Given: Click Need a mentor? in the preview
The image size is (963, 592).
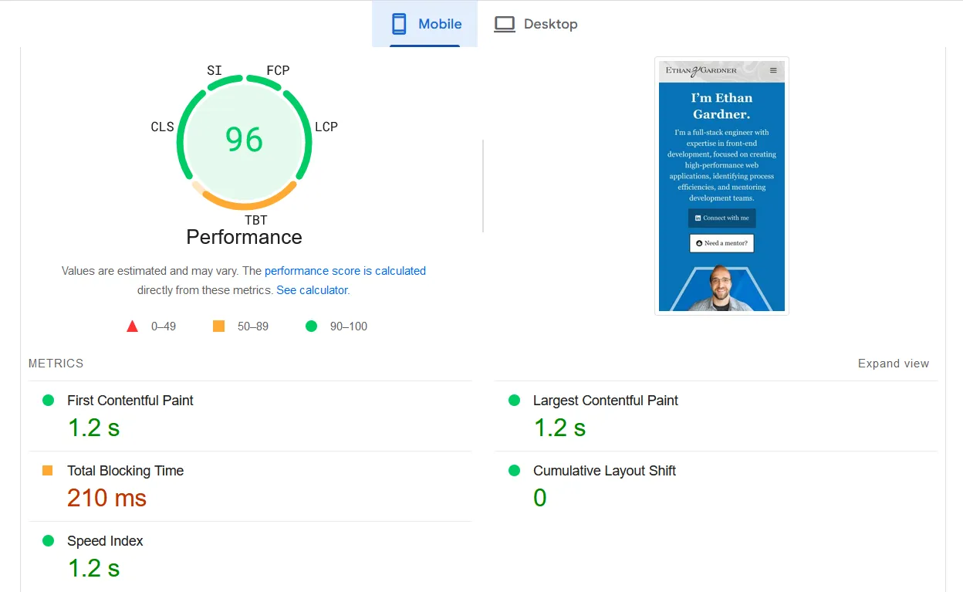Looking at the screenshot, I should coord(721,242).
